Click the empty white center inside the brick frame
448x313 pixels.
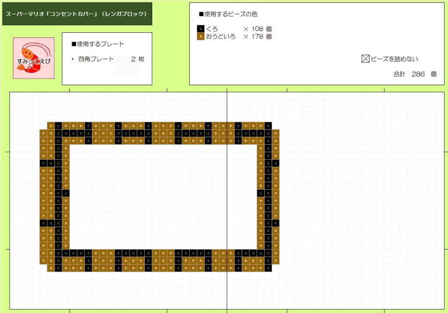[x=163, y=197]
